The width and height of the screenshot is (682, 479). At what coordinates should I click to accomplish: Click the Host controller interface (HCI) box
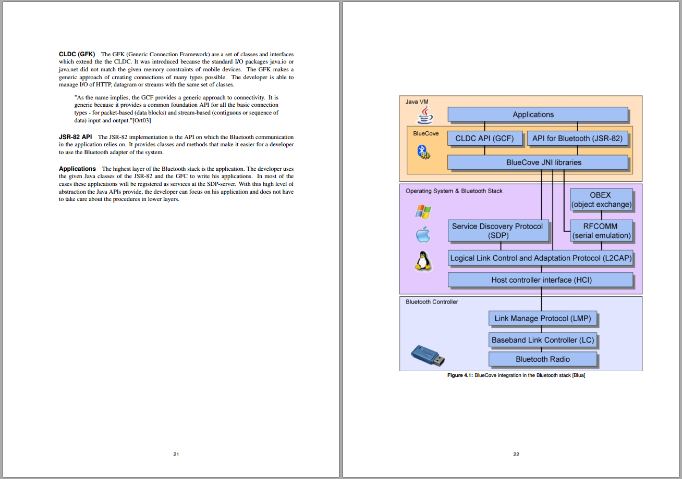tap(540, 280)
